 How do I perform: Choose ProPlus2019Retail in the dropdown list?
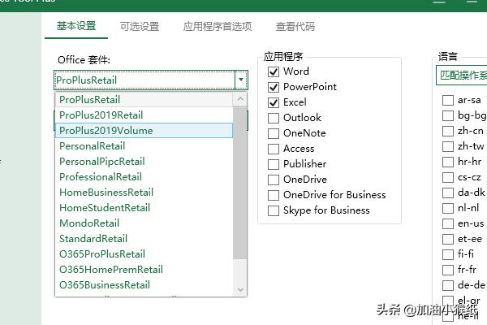coord(101,115)
